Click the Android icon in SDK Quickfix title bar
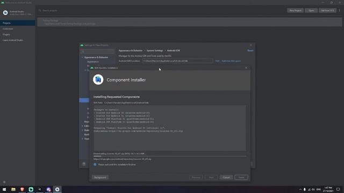 coord(92,68)
